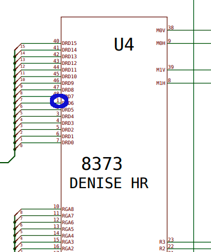This screenshot has height=252, width=211.
Task: Select the M1H pin label
Action: click(x=160, y=83)
